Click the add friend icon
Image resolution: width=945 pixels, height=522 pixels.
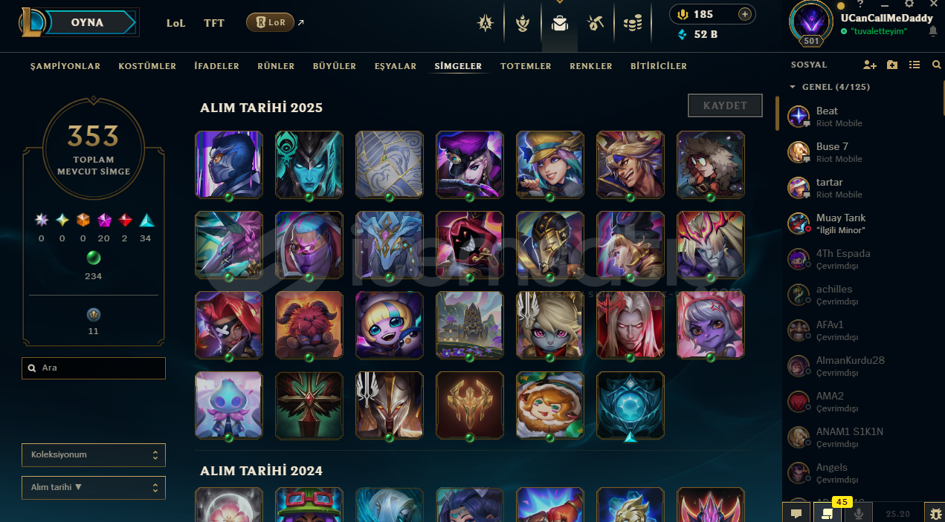click(x=869, y=65)
